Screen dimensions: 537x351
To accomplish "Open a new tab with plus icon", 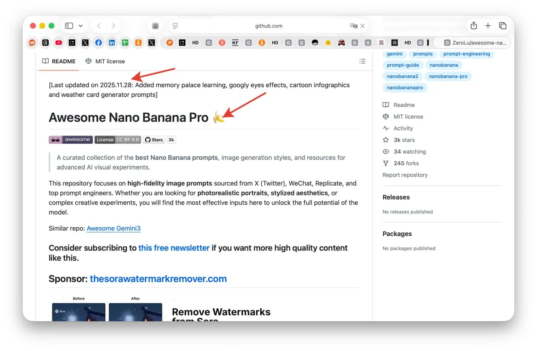I will point(488,26).
